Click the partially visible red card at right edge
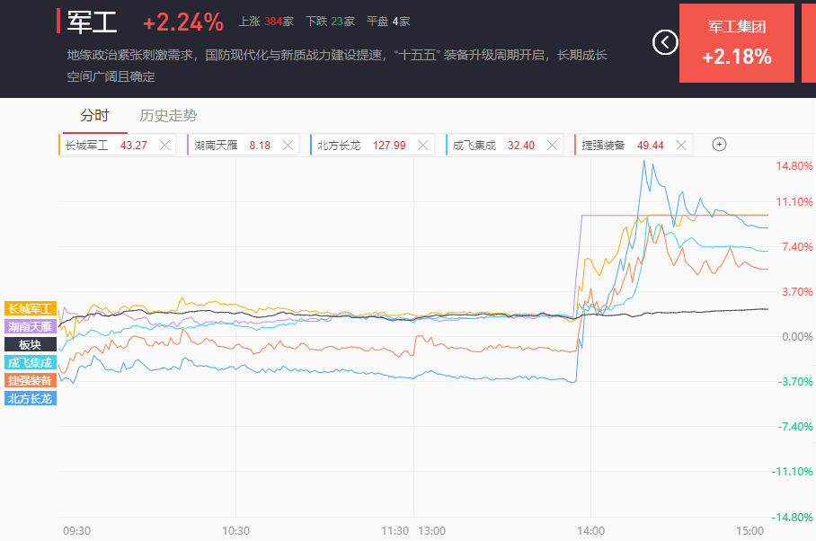 [809, 42]
